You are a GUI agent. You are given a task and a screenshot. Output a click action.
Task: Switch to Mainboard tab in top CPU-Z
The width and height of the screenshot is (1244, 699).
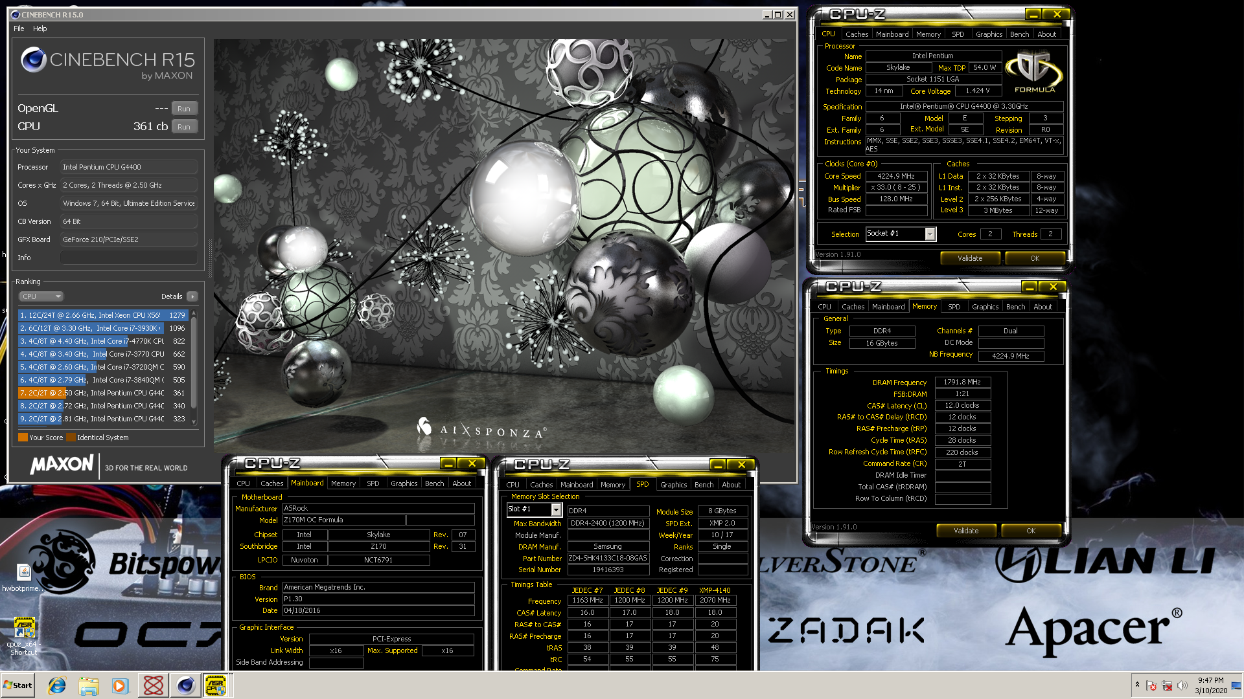[892, 34]
